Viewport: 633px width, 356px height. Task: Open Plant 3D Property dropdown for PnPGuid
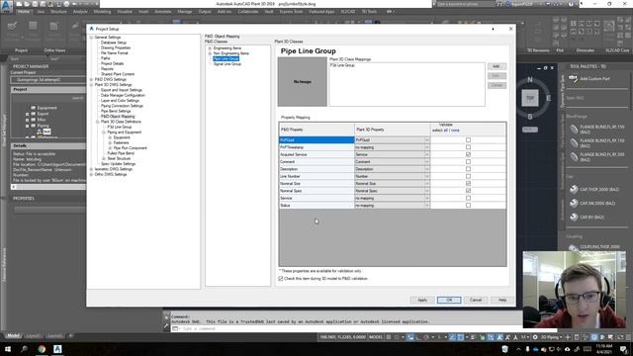[x=426, y=140]
